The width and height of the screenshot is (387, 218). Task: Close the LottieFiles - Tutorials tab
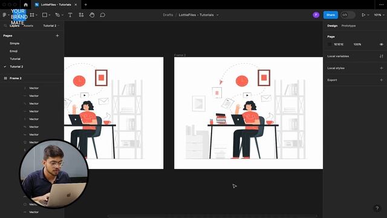point(76,4)
